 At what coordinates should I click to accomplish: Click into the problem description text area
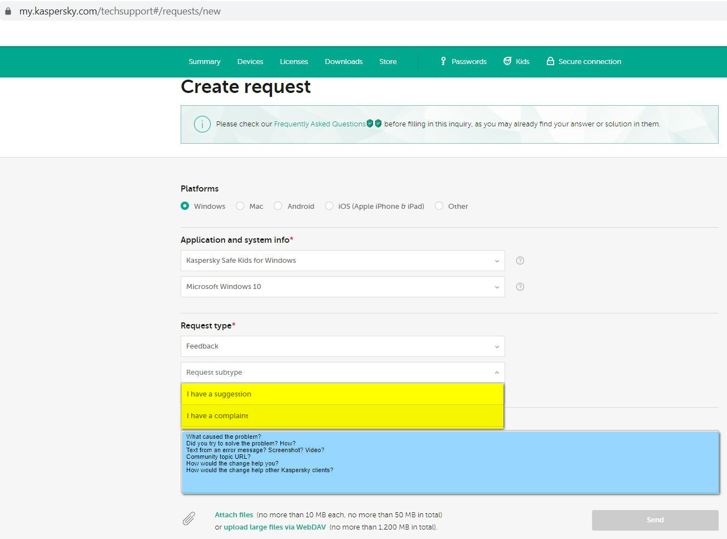pyautogui.click(x=450, y=462)
